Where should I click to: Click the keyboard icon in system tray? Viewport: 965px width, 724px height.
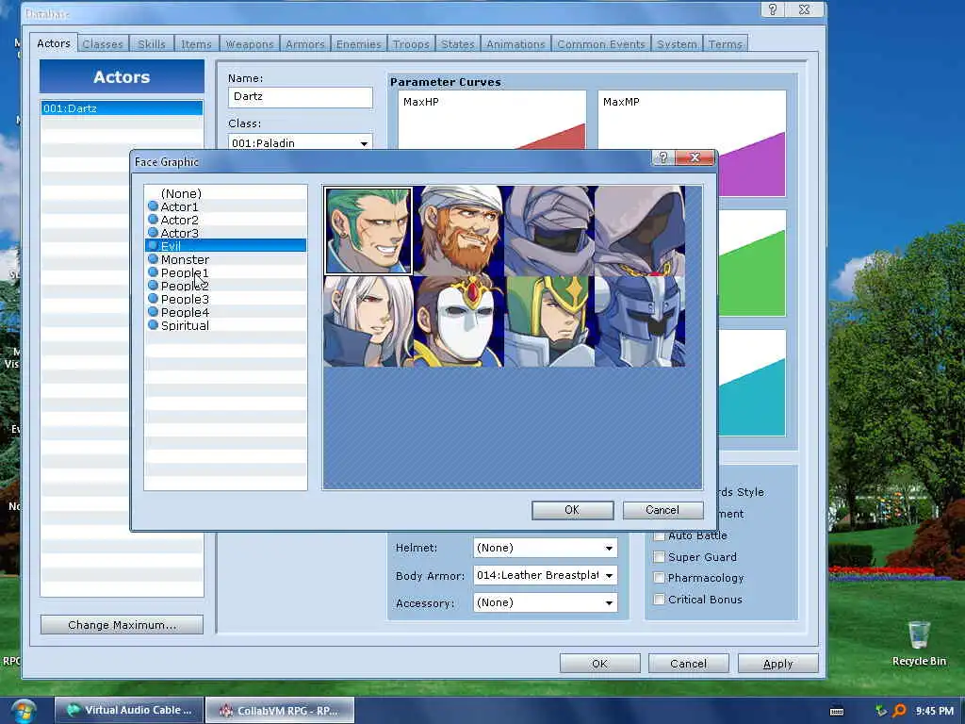[x=837, y=711]
